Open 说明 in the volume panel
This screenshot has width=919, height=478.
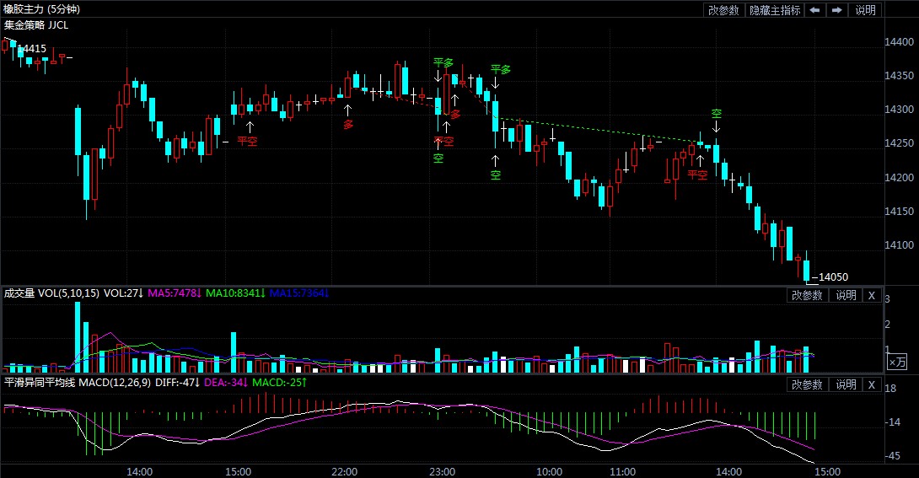(x=846, y=295)
